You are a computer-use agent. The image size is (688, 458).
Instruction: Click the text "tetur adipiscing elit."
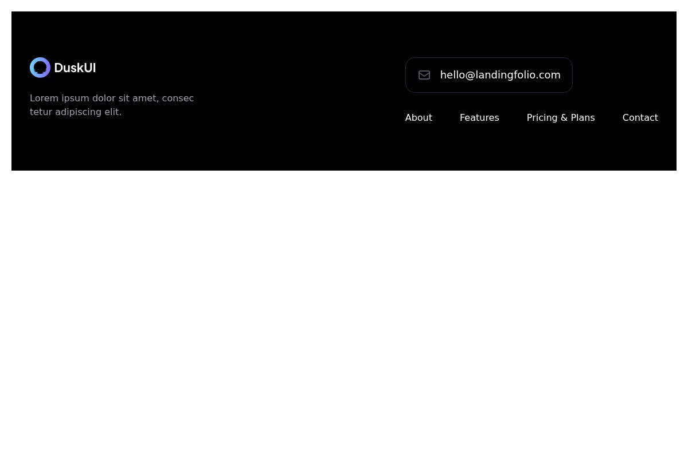[76, 112]
